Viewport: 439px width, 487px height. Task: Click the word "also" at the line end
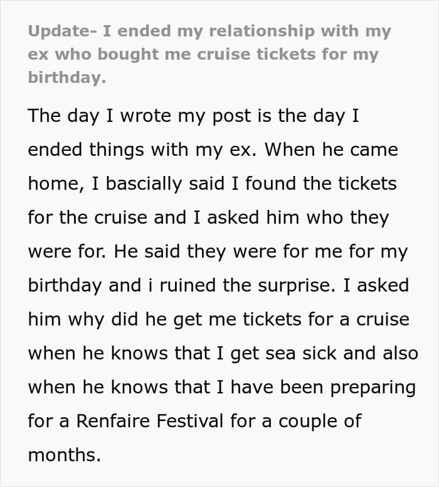(x=398, y=354)
